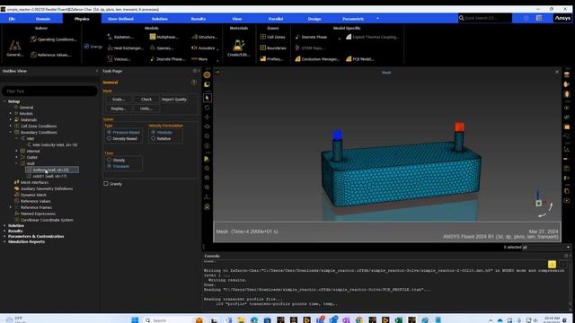Open Heat Exchanger model dialog
The image size is (575, 323).
[x=126, y=48]
